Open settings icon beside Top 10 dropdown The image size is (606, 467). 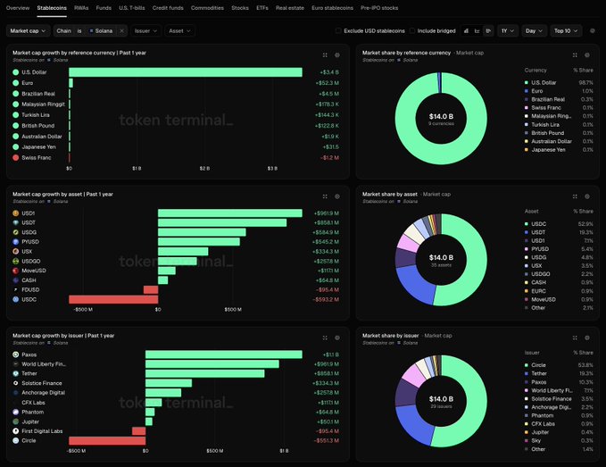[x=592, y=31]
